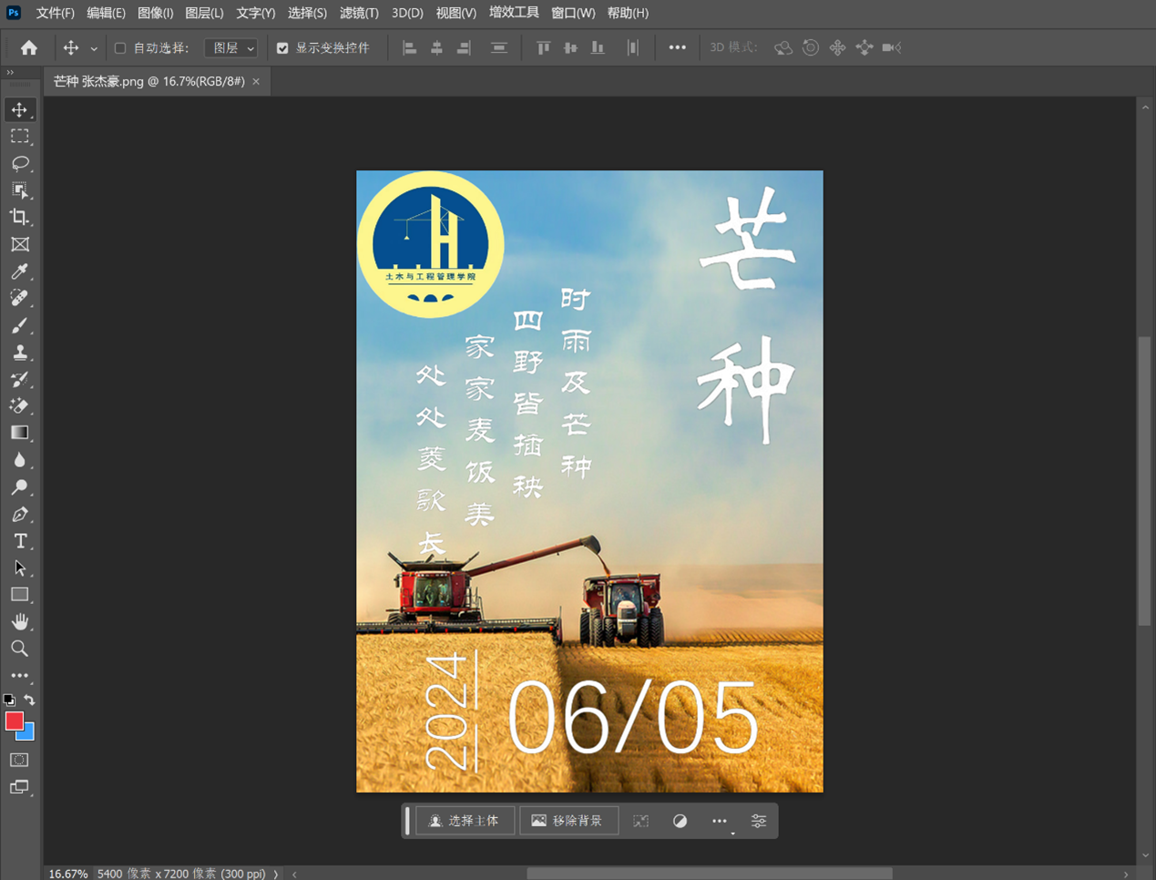
Task: Uncheck the 显示变换控件 checkbox
Action: [282, 48]
